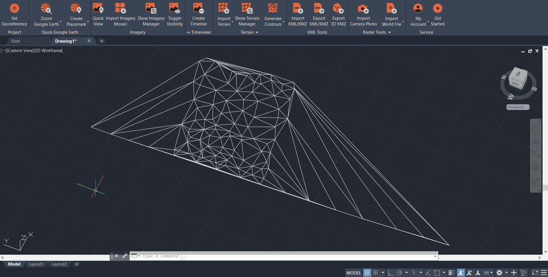Click the Type a command input field
This screenshot has height=277, width=548.
click(286, 256)
